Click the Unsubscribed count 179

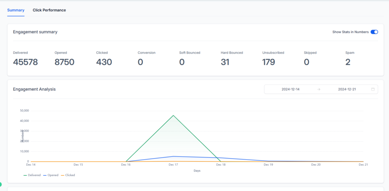(x=269, y=62)
